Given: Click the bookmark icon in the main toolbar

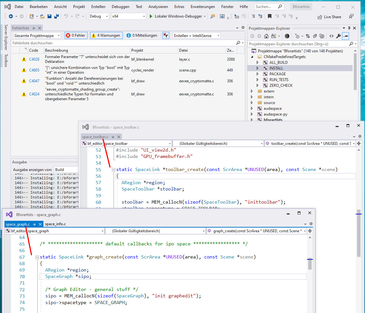Looking at the screenshot, I should [270, 16].
